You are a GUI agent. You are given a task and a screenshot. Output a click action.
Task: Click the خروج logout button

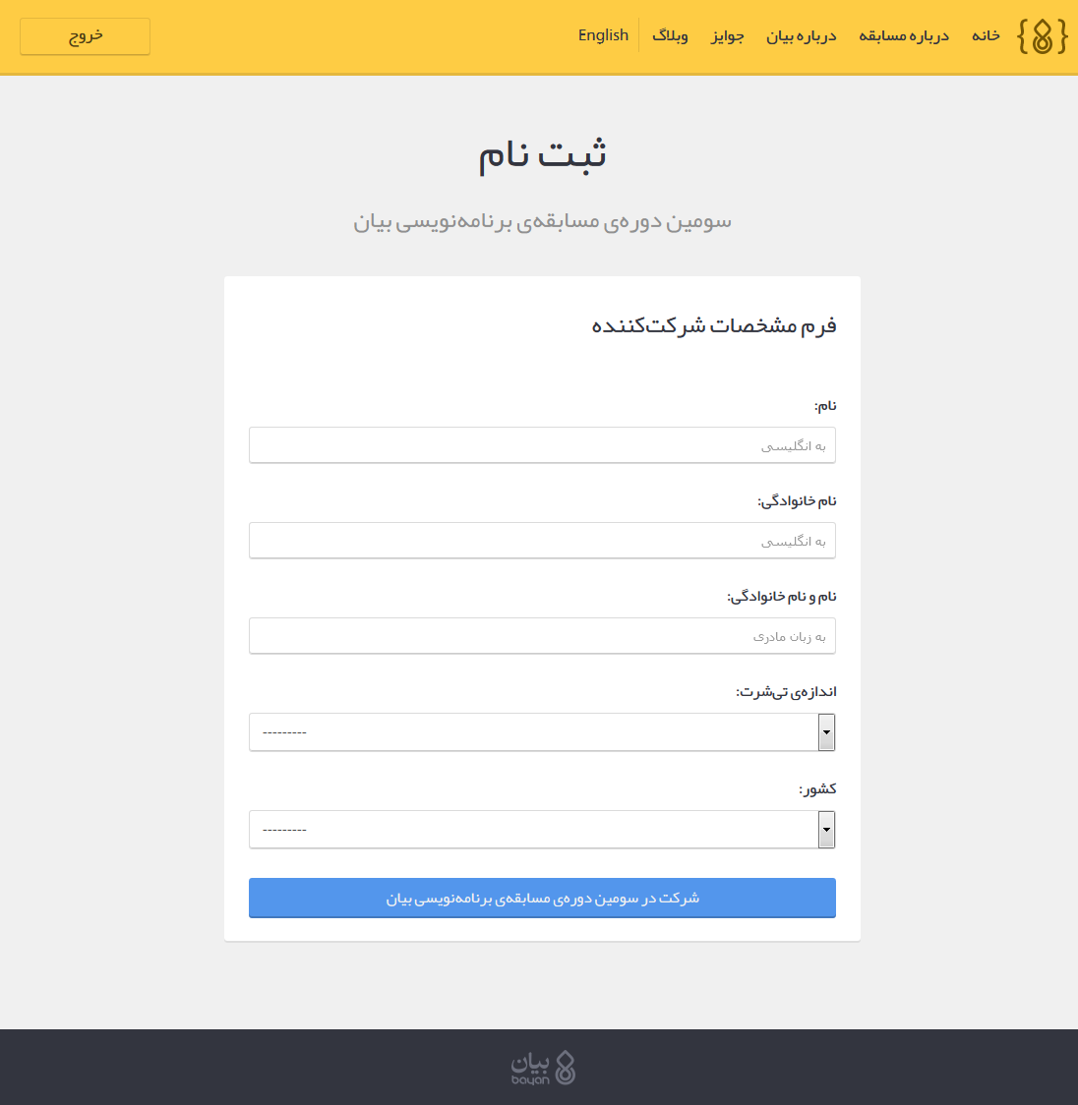pyautogui.click(x=85, y=36)
